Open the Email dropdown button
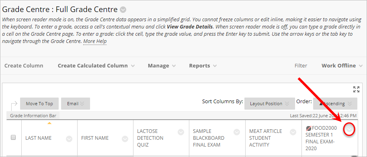Viewport: 367px width, 157px height. click(x=76, y=104)
